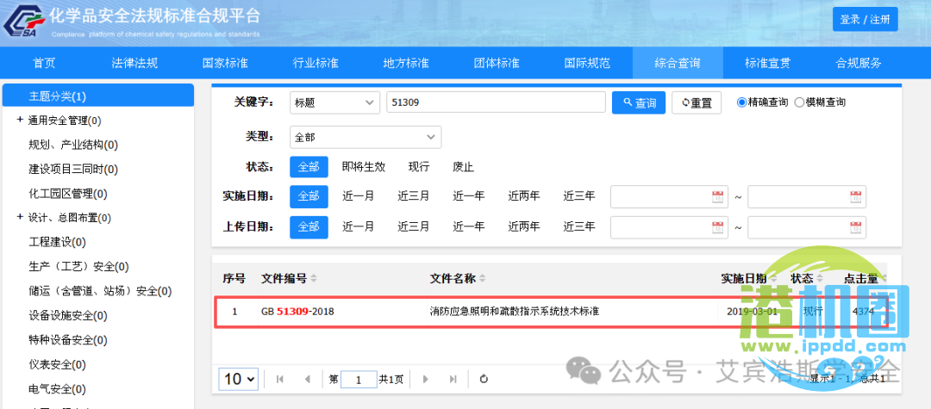Filter 上传日期 by 近一月
The image size is (931, 409).
(359, 227)
